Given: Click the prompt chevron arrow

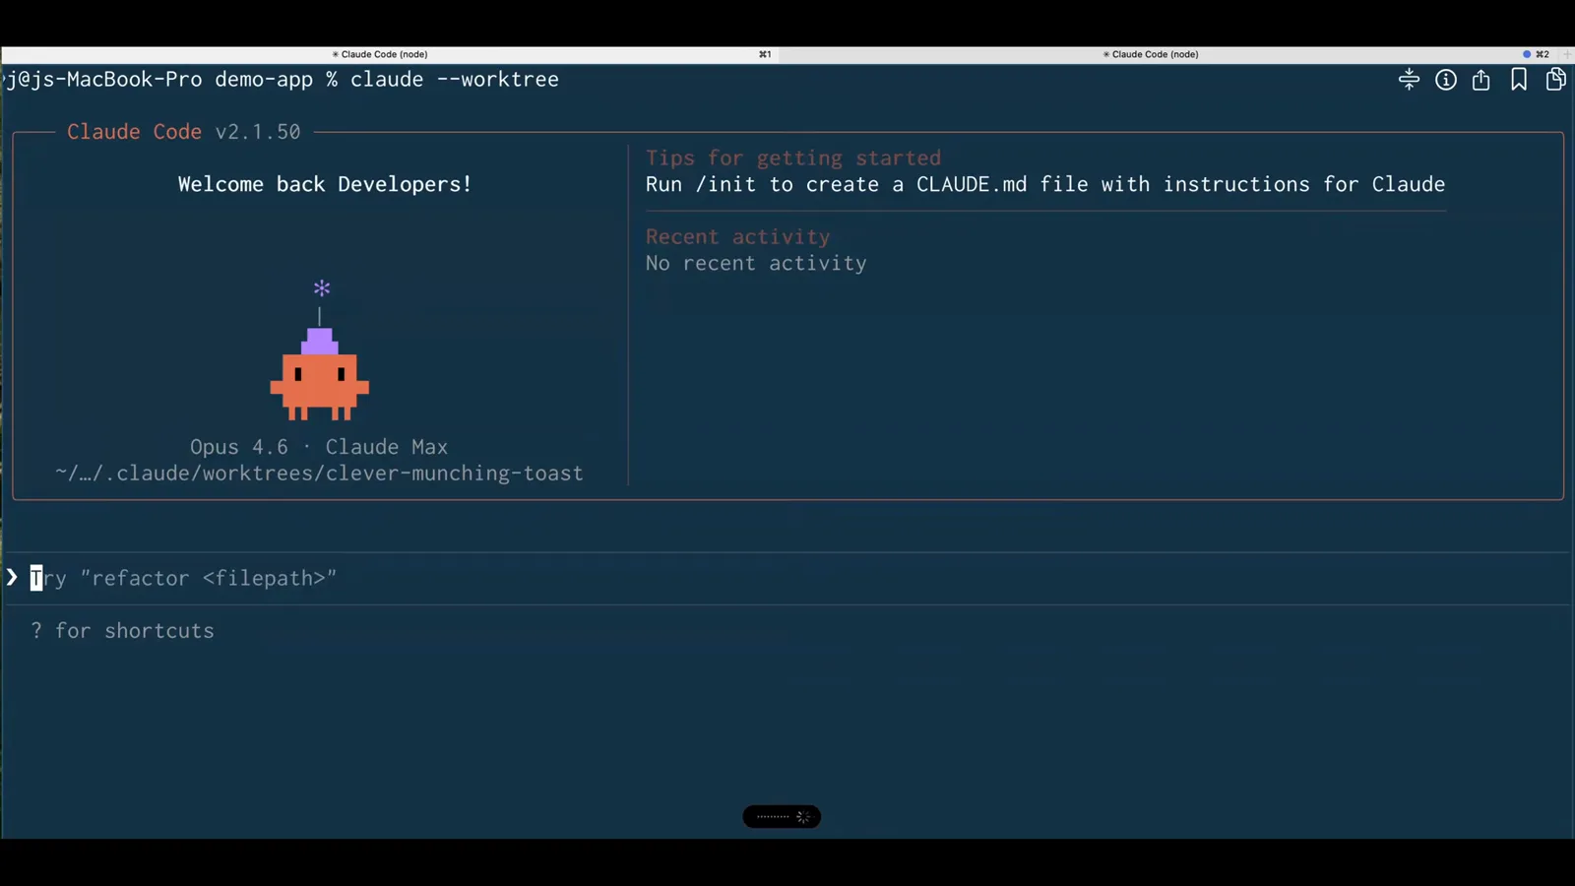Looking at the screenshot, I should coord(12,578).
